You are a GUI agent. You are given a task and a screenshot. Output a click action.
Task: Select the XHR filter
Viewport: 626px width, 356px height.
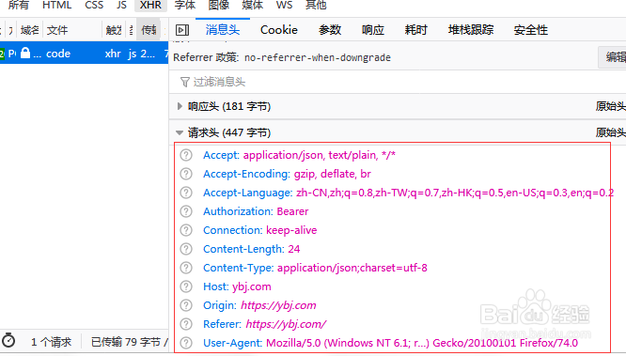coord(150,6)
